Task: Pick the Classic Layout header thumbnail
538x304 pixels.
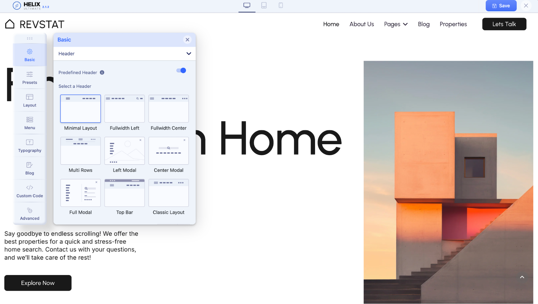Action: [169, 193]
